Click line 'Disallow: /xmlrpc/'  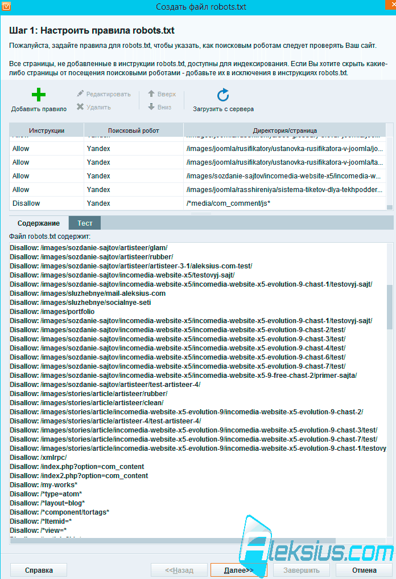click(x=38, y=458)
